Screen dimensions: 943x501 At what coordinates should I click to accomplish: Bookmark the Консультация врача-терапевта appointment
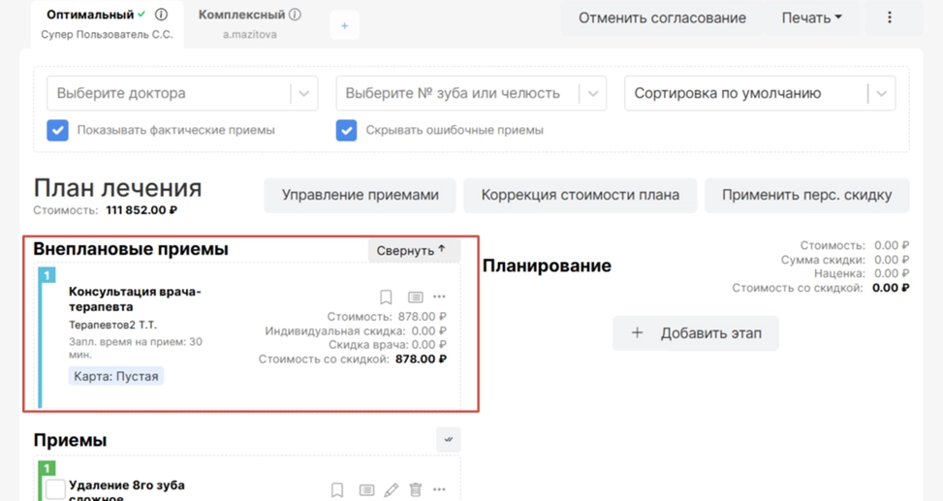tap(386, 297)
